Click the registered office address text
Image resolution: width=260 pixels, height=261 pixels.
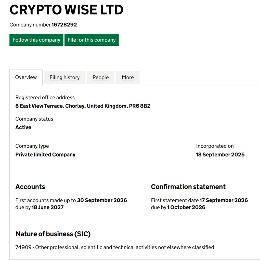click(x=83, y=106)
